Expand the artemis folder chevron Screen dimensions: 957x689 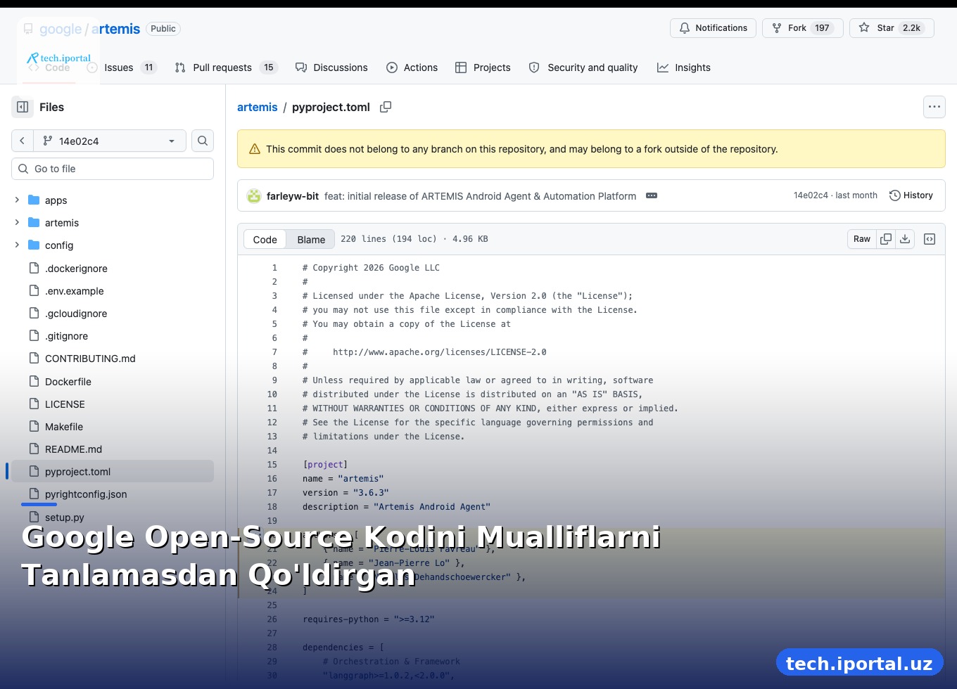(x=17, y=223)
